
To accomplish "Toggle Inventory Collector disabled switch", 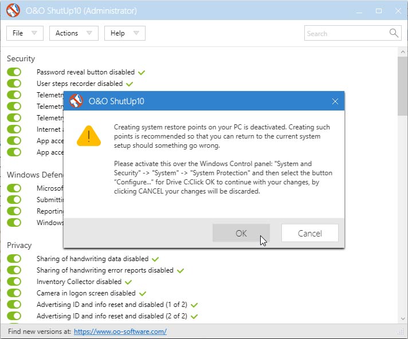I will (14, 282).
